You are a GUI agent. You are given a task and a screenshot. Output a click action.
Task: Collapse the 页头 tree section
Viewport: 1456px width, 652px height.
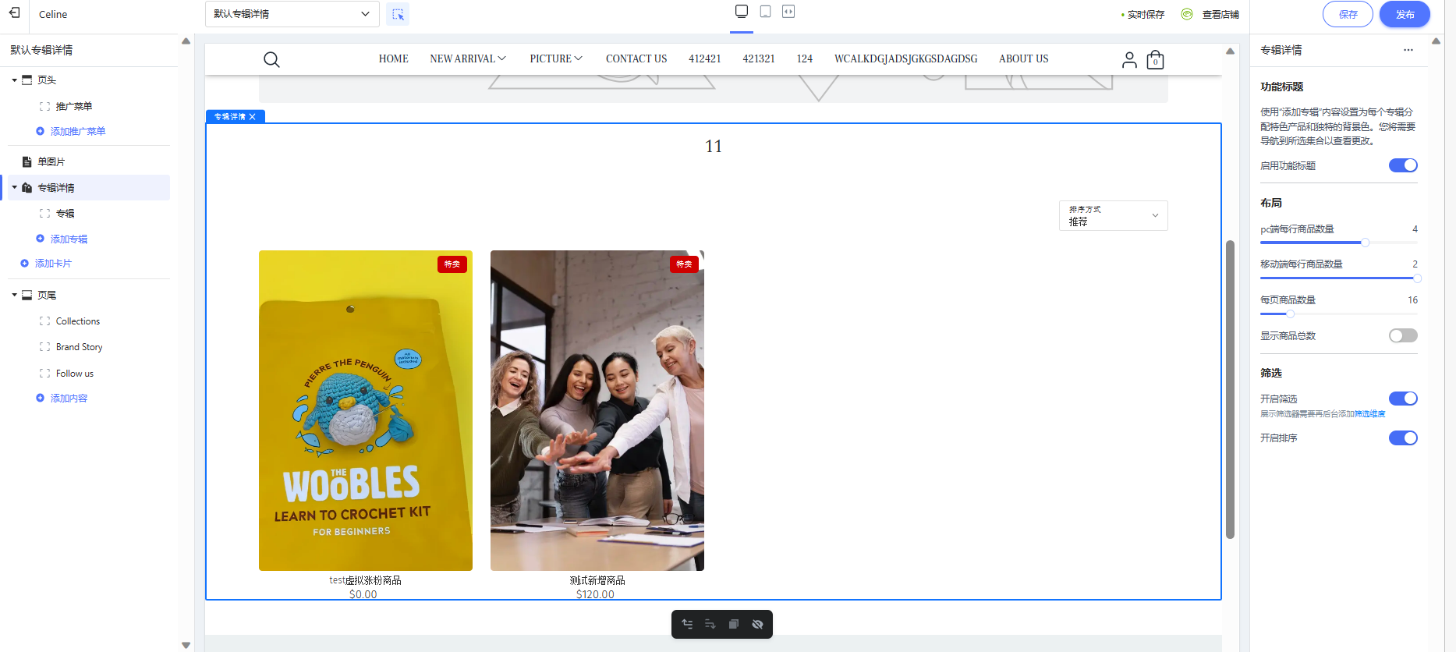[x=14, y=80]
